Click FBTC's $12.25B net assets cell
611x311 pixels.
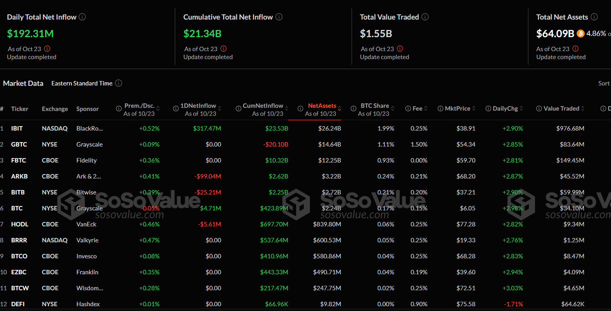330,160
